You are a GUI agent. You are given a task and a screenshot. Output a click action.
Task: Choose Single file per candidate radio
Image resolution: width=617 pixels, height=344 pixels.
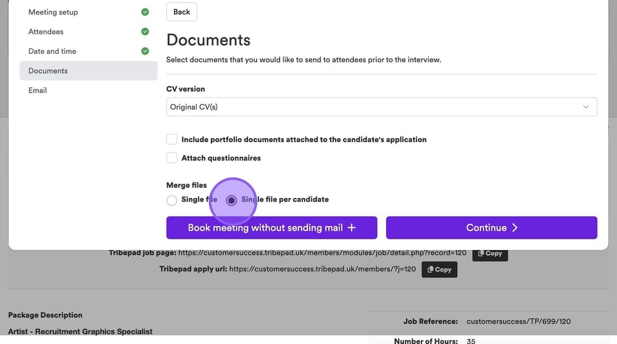tap(232, 201)
